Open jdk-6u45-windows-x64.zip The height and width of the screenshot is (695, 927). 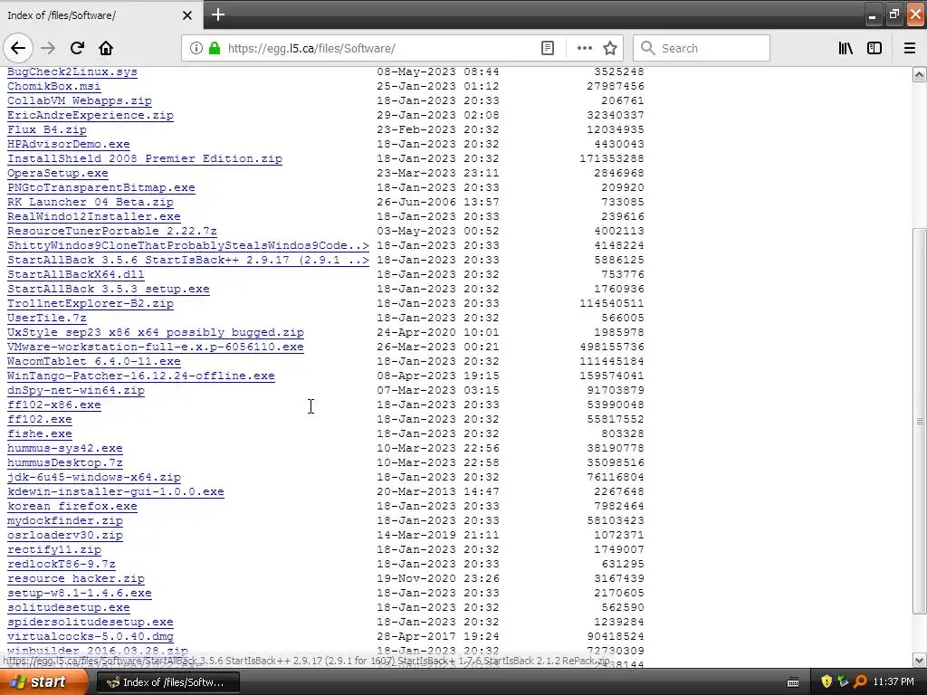coord(94,478)
